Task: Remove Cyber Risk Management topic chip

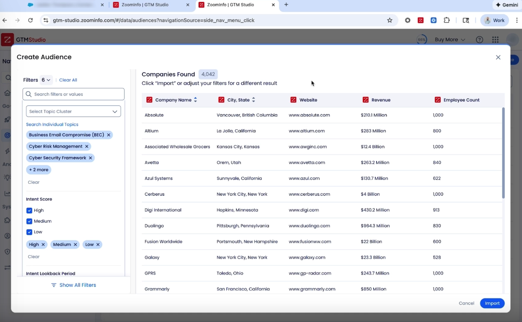Action: [87, 147]
